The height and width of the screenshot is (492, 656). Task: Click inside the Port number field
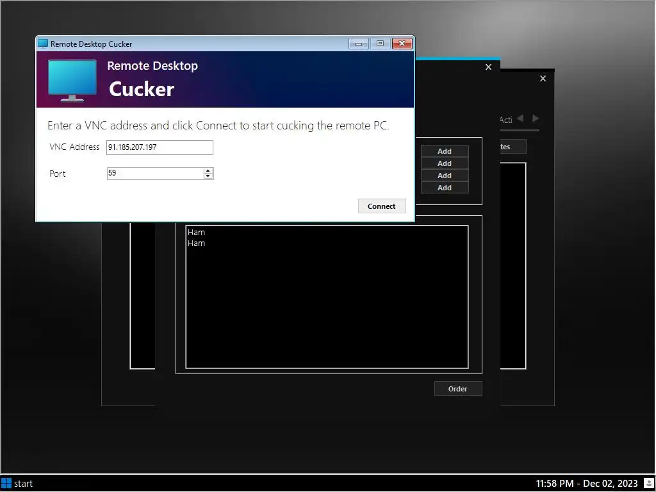point(155,173)
